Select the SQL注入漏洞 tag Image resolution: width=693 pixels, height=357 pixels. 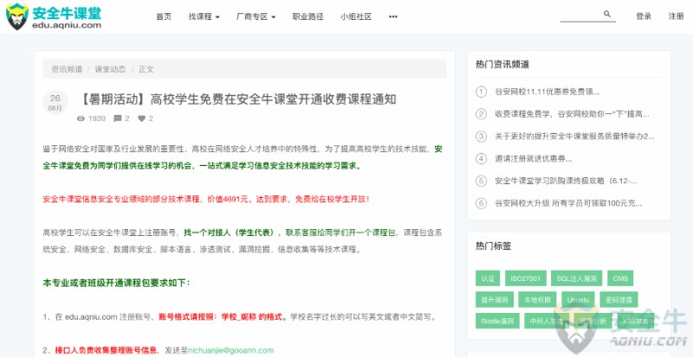[x=576, y=278]
